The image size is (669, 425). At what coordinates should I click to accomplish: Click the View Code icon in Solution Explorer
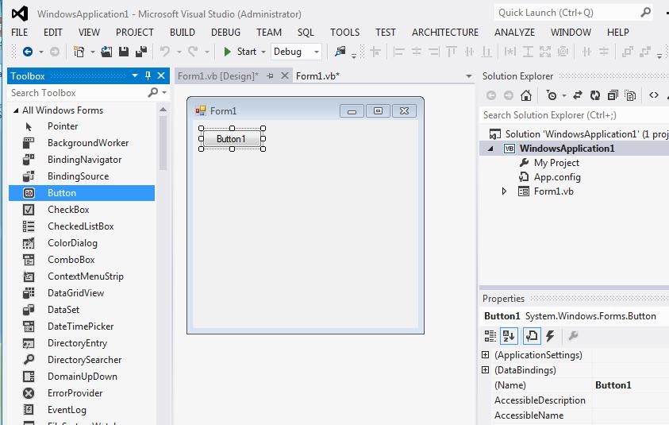[x=654, y=95]
